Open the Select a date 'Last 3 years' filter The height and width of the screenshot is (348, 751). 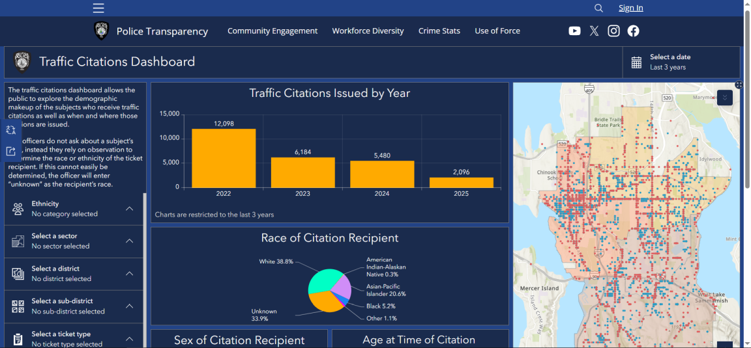tap(681, 62)
